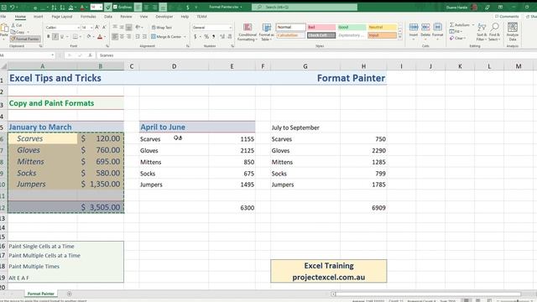Apply Comma Style number format

click(214, 37)
